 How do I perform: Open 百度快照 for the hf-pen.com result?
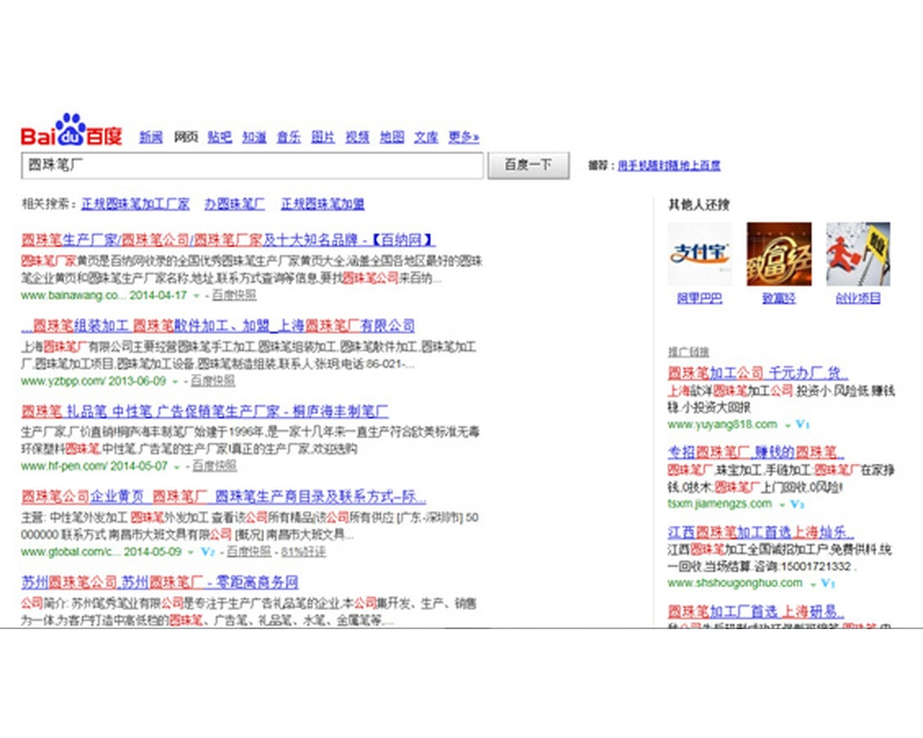214,466
